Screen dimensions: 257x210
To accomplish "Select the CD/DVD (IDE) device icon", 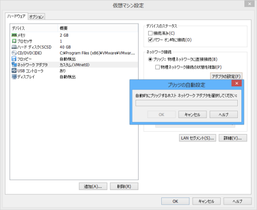I will click(x=14, y=53).
